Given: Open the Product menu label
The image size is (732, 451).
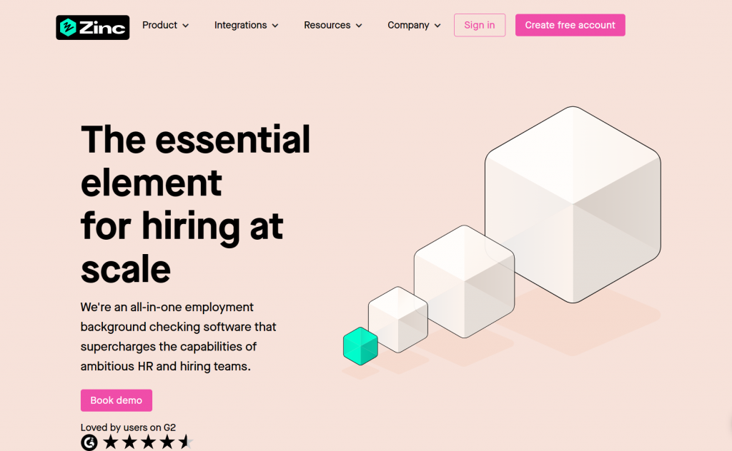Looking at the screenshot, I should point(159,25).
